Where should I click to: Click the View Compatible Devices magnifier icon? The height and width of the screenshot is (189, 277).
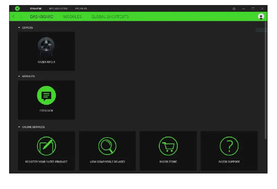coord(107,146)
